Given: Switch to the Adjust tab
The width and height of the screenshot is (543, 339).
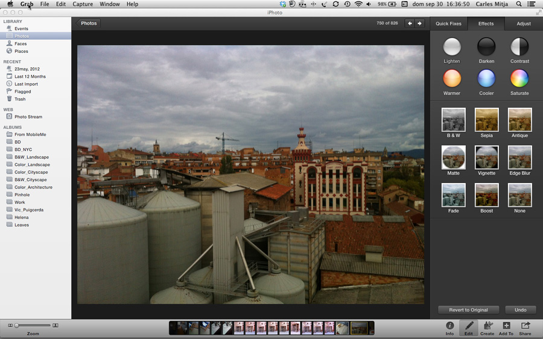Looking at the screenshot, I should tap(524, 23).
